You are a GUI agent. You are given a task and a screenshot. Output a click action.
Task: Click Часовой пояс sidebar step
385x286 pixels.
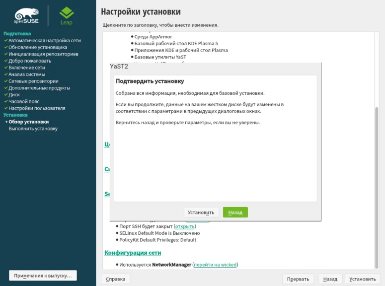[24, 101]
